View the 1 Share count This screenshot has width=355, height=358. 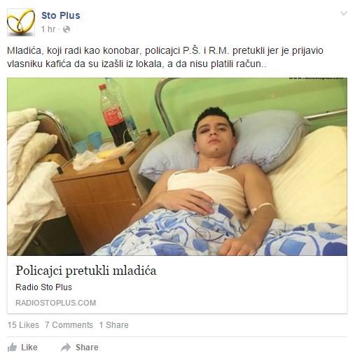(x=114, y=325)
